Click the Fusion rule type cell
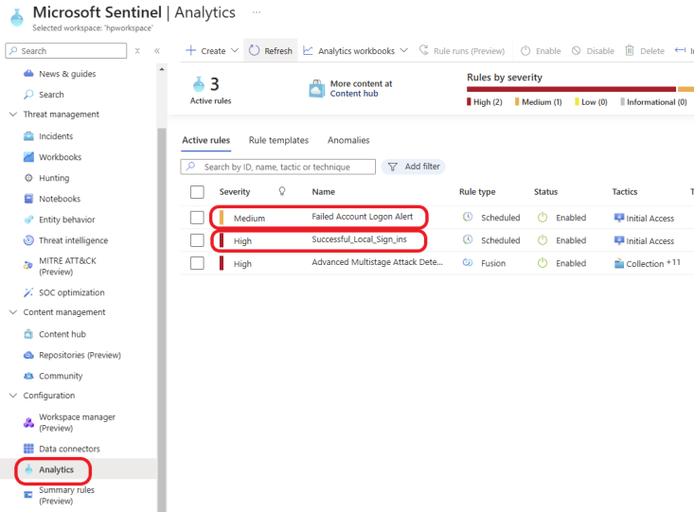This screenshot has width=694, height=512. point(484,263)
